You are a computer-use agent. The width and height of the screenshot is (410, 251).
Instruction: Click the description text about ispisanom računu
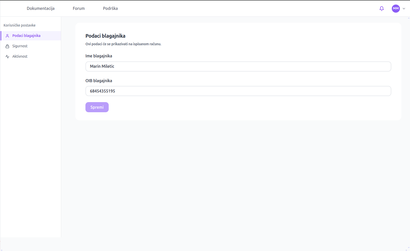coord(123,44)
